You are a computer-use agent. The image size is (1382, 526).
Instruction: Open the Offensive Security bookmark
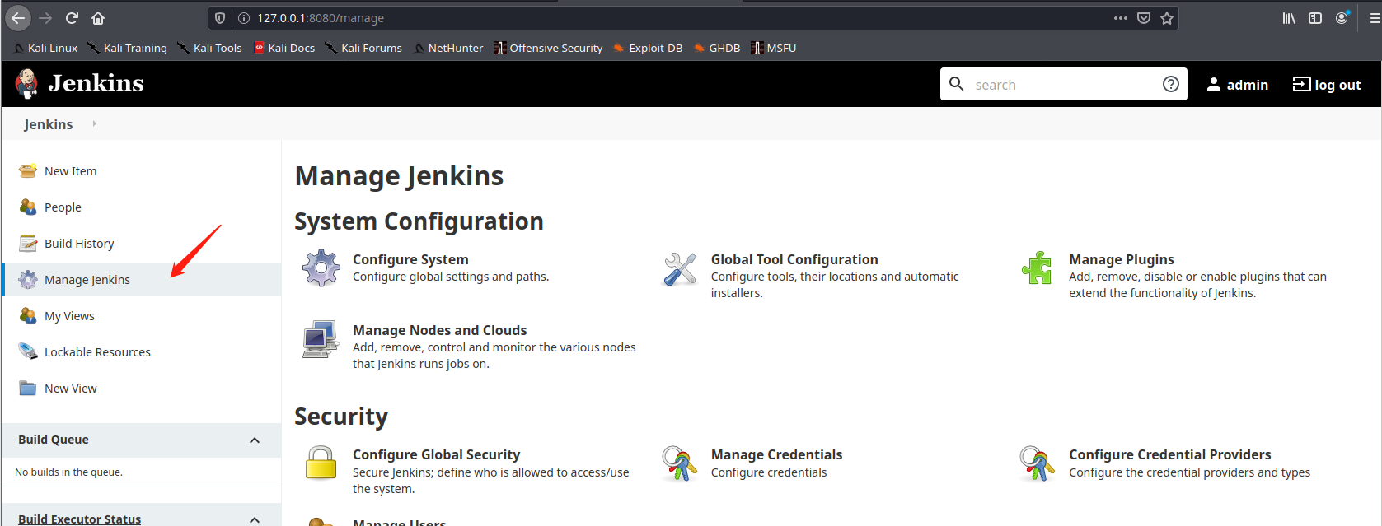click(548, 48)
